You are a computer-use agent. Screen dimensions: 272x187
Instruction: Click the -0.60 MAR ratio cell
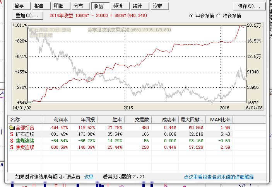pos(224,141)
